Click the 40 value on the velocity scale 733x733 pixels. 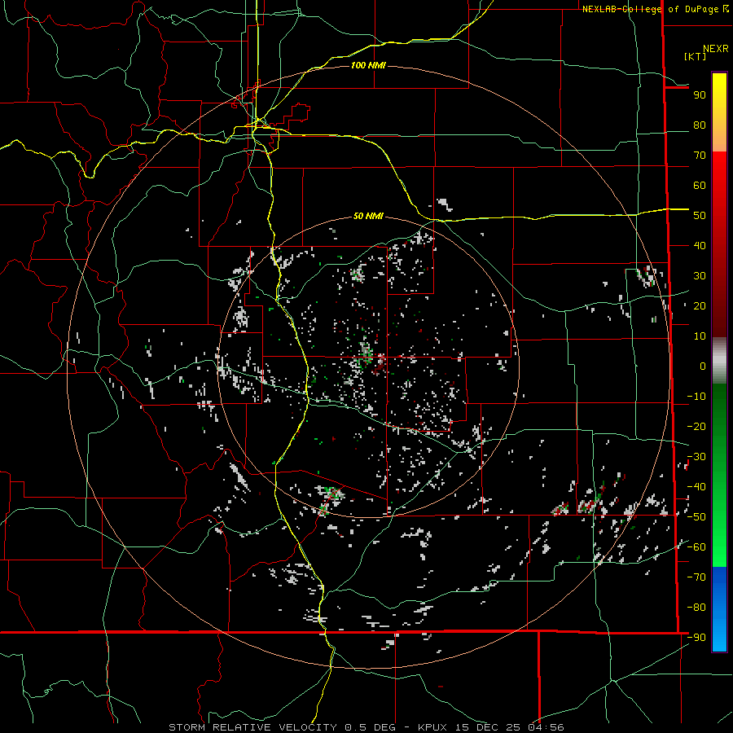pyautogui.click(x=700, y=246)
